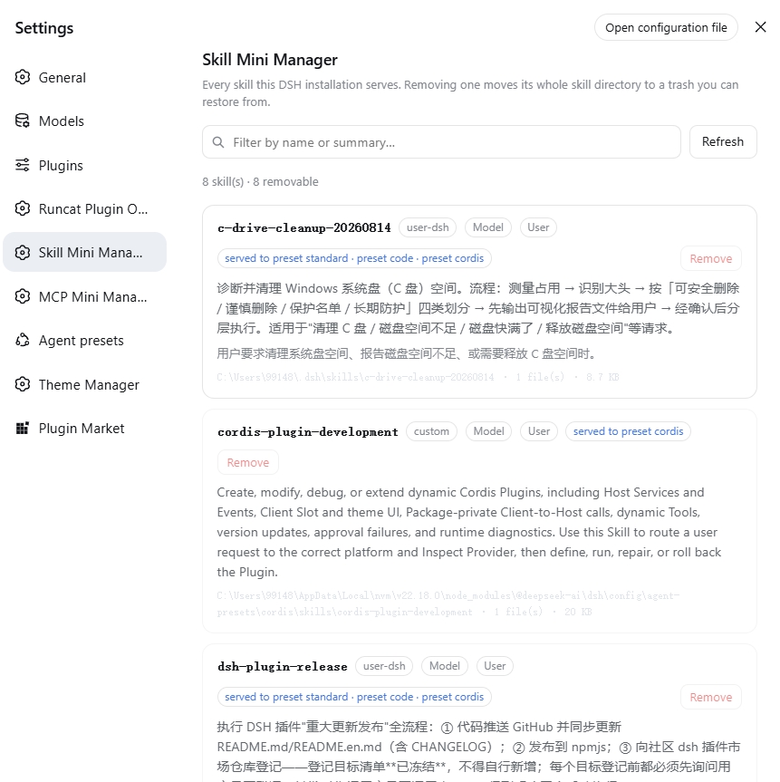Go to the Plugins section
Viewport: 780px width, 782px height.
85,165
